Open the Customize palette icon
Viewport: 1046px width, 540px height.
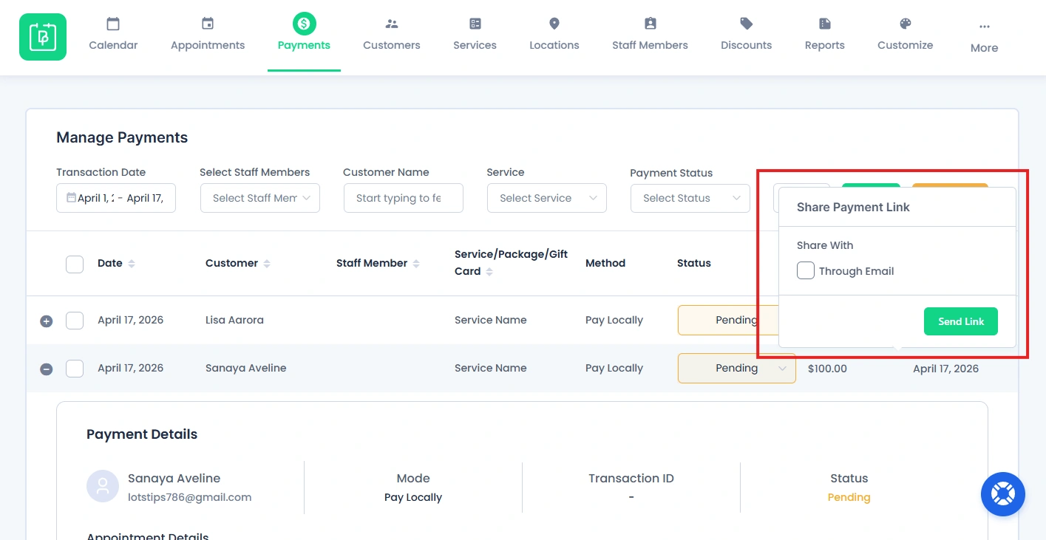click(x=906, y=24)
